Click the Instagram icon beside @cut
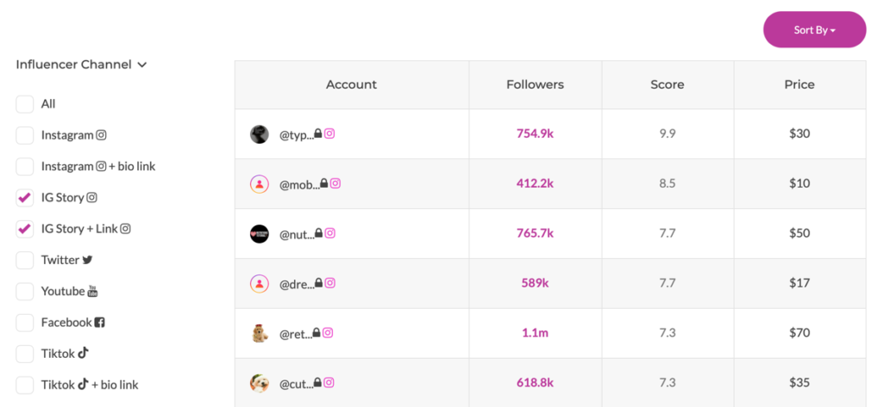This screenshot has height=407, width=883. point(329,383)
